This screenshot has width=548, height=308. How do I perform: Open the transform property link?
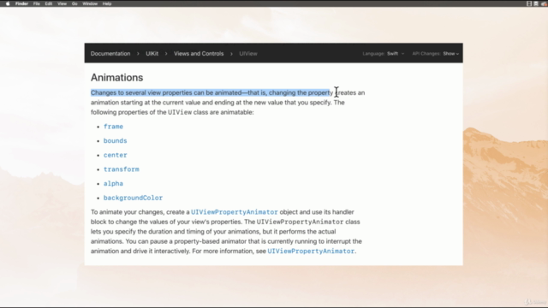pyautogui.click(x=122, y=169)
